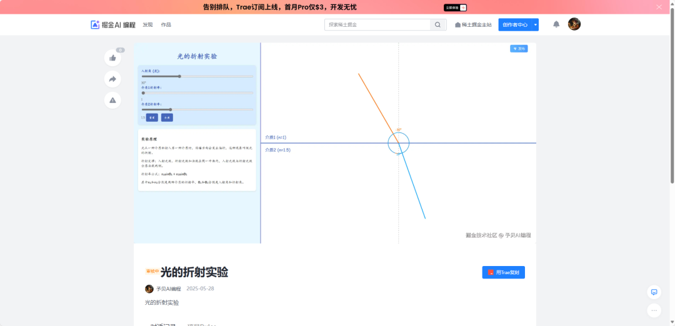Click the magnifier search icon
The image size is (675, 326).
[x=437, y=25]
